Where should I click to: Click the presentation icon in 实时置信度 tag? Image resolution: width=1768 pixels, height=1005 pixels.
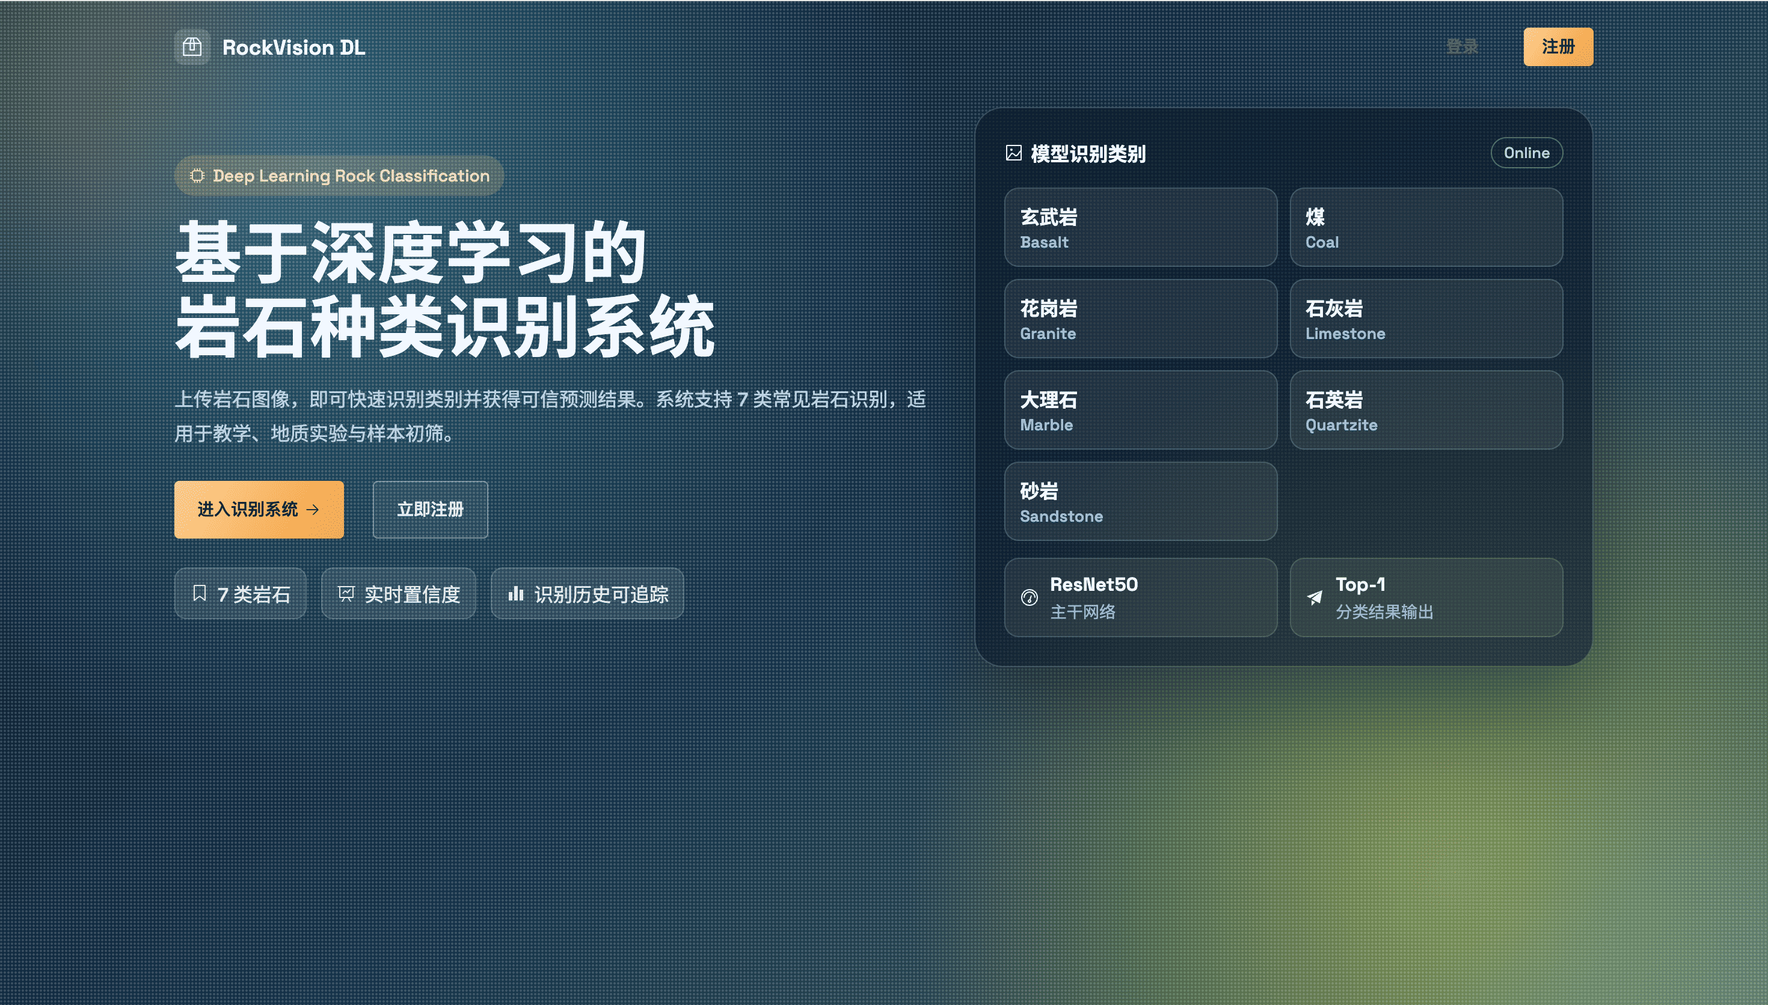tap(346, 594)
